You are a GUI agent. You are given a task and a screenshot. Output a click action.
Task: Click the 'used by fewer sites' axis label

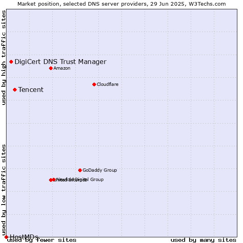click(42, 240)
